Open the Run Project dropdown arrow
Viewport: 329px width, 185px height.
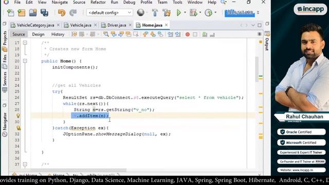point(185,12)
